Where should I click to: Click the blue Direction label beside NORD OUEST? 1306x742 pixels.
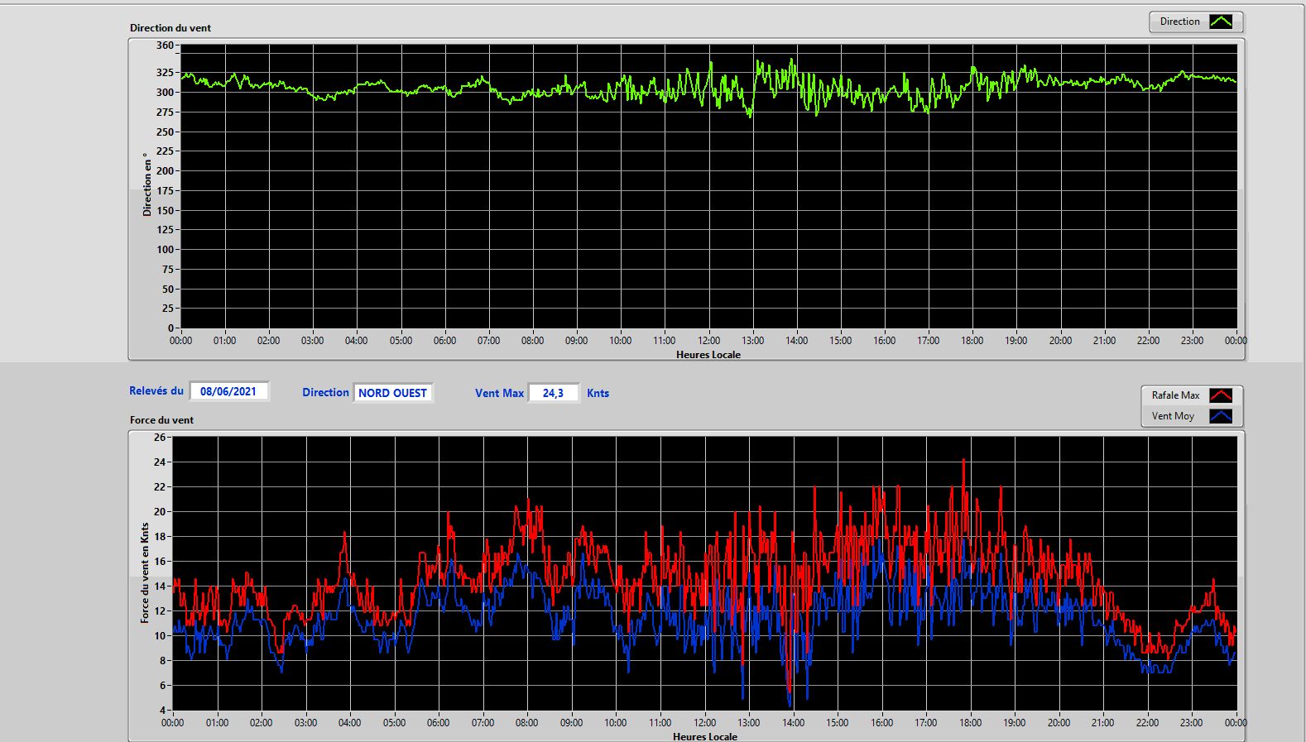325,393
